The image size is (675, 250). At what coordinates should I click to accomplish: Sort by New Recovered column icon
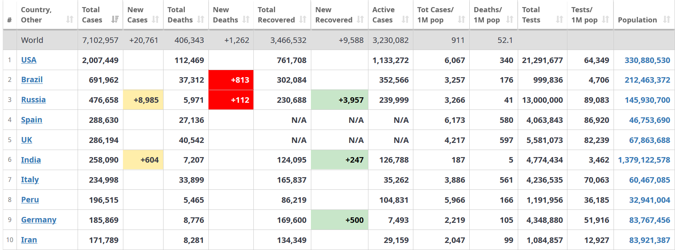coord(360,19)
